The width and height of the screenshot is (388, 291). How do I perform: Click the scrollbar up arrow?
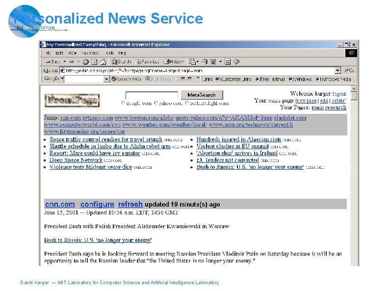click(354, 89)
